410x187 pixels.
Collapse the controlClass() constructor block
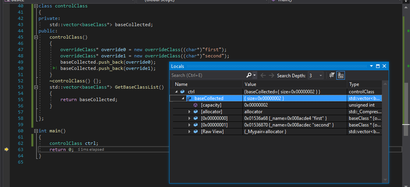pos(36,37)
